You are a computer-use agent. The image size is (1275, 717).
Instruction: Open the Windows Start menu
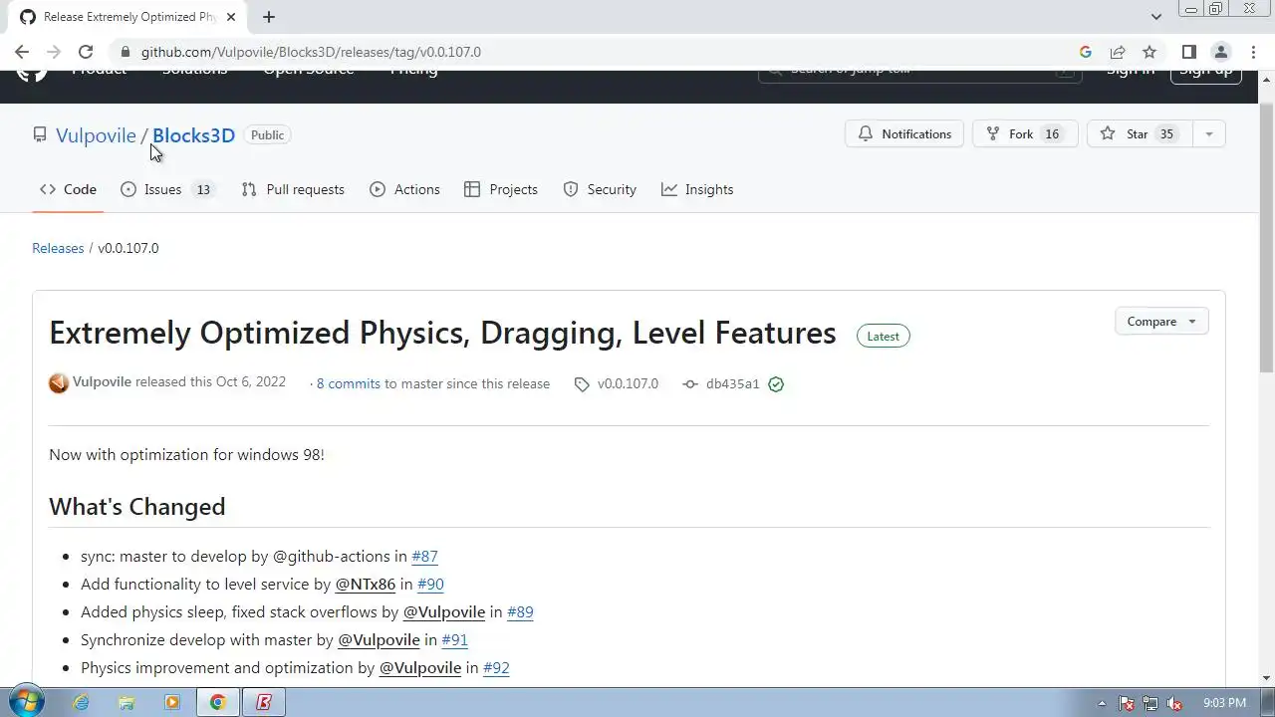pos(25,702)
